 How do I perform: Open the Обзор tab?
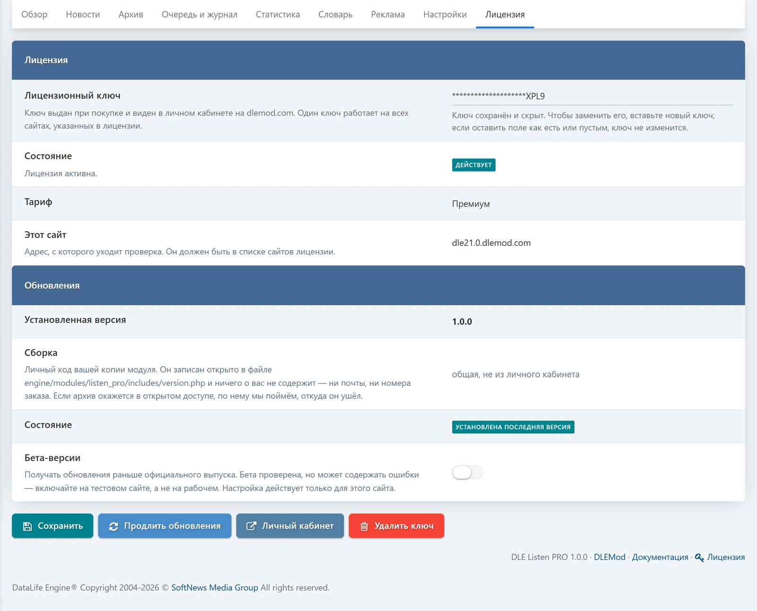coord(35,14)
